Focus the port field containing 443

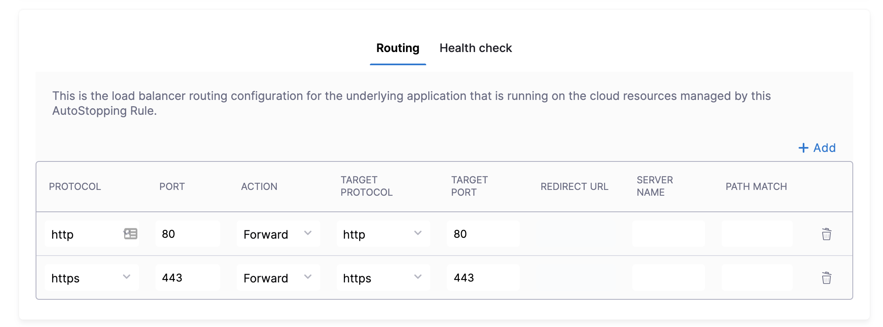click(188, 278)
